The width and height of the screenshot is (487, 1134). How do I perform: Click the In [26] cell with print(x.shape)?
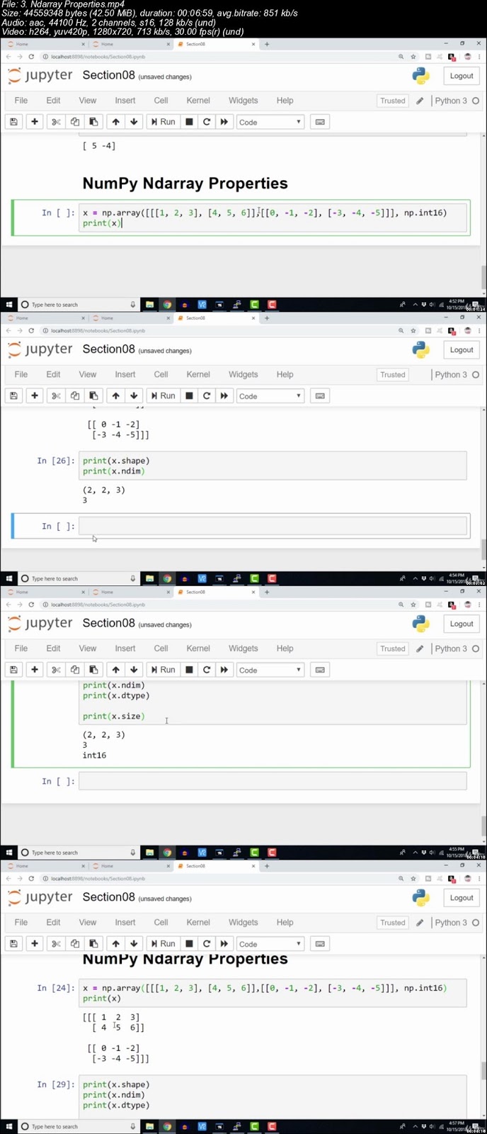click(x=273, y=466)
